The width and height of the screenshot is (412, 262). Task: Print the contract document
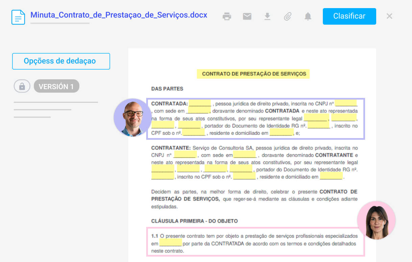tap(227, 16)
